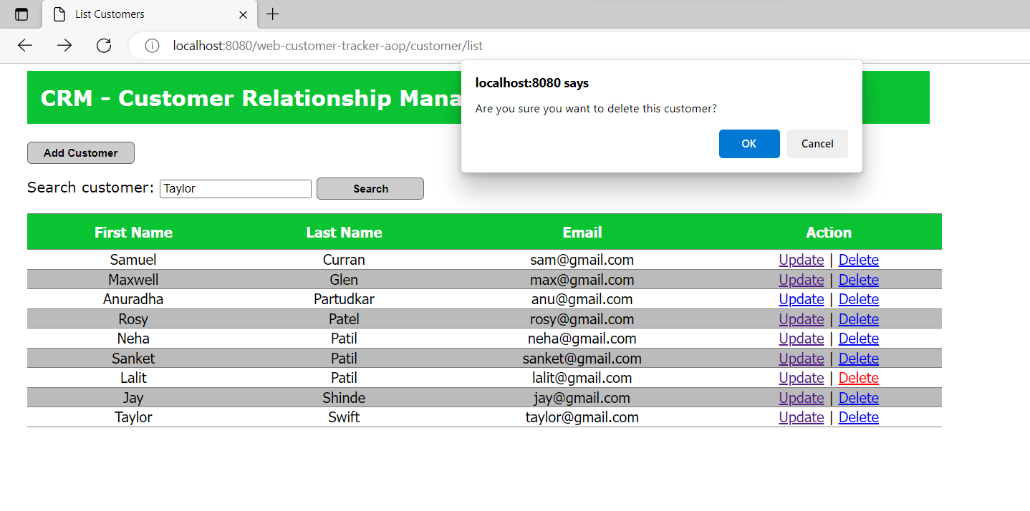Click the anu@gmail.com email cell

582,299
